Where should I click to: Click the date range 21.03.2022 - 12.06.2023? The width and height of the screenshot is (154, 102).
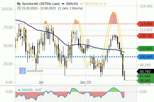pos(39,8)
